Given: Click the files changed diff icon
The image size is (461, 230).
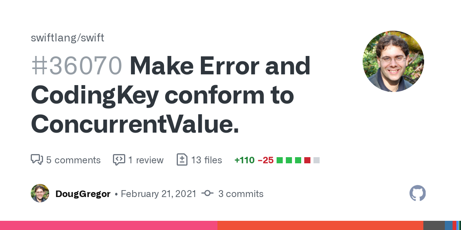Looking at the screenshot, I should click(182, 159).
